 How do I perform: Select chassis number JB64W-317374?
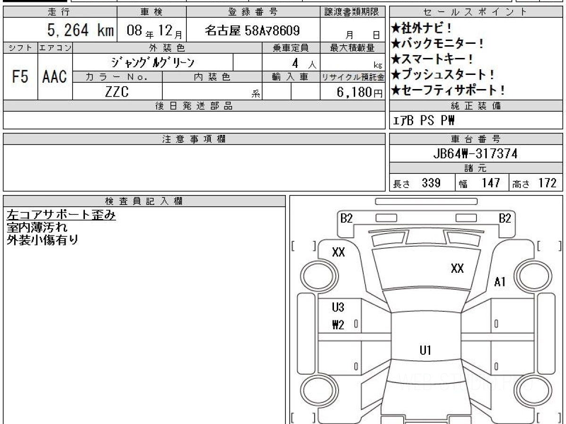point(475,154)
